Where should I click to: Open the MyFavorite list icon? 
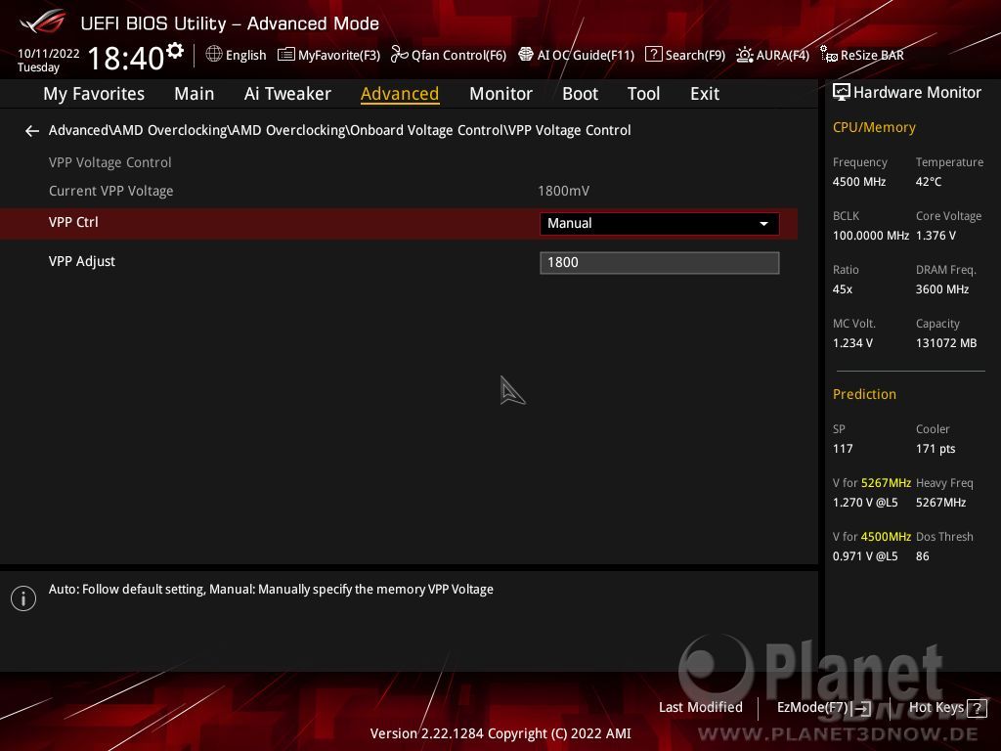point(286,55)
